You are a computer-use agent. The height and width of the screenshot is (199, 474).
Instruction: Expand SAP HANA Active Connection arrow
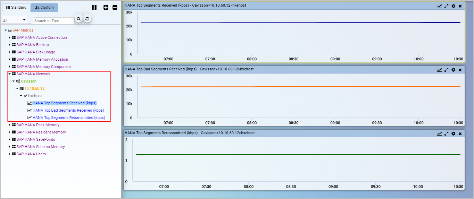click(10, 37)
